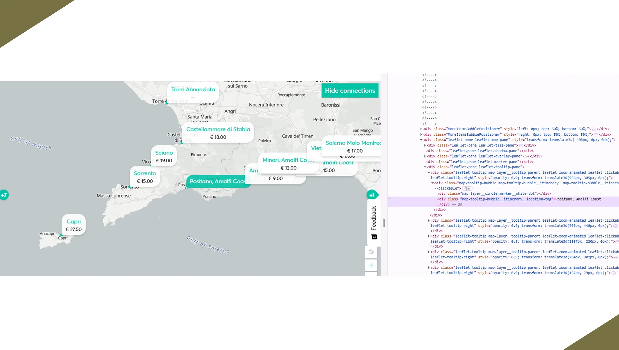Click the +1 more items bubble

click(x=372, y=195)
